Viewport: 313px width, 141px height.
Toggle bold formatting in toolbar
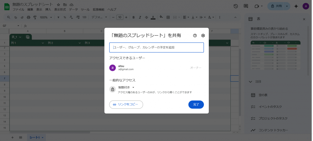tap(133, 17)
